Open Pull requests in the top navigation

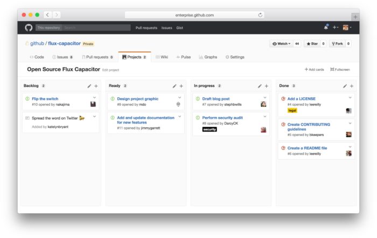pyautogui.click(x=146, y=28)
